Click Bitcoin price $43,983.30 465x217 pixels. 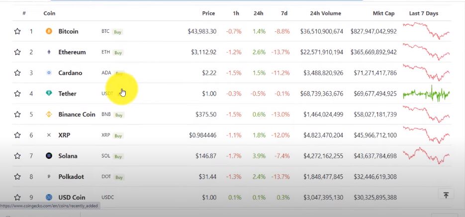[202, 31]
